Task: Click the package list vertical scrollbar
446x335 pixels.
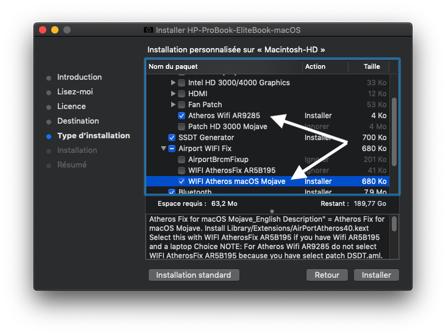Action: 394,132
